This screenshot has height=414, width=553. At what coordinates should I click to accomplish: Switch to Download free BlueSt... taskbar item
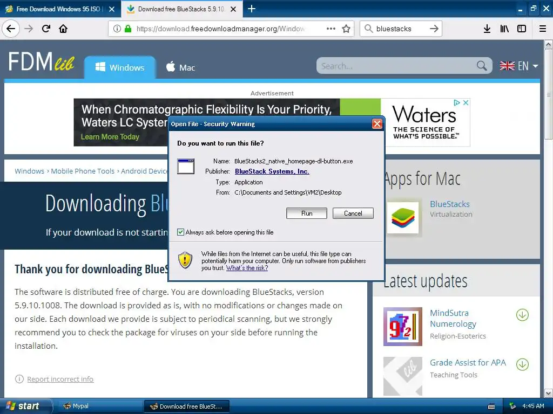[x=187, y=406]
